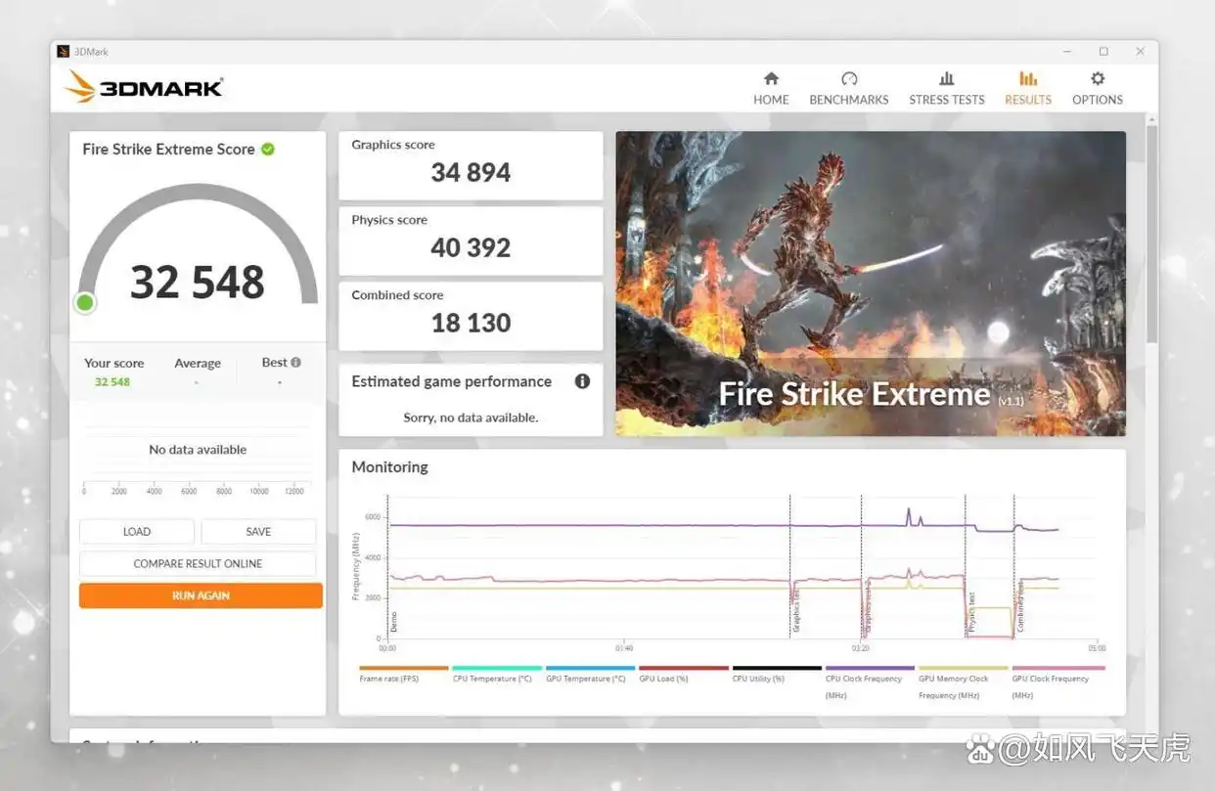1215x791 pixels.
Task: Click COMPARE RESULT ONLINE
Action: pos(198,564)
